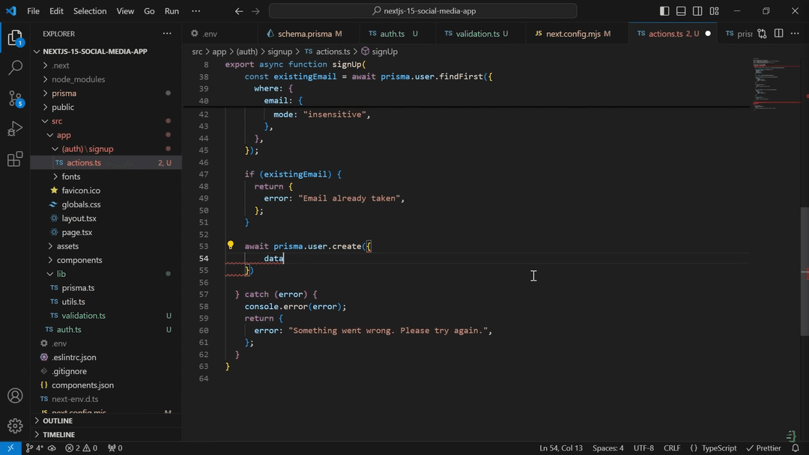Open the Extensions view

pos(15,159)
